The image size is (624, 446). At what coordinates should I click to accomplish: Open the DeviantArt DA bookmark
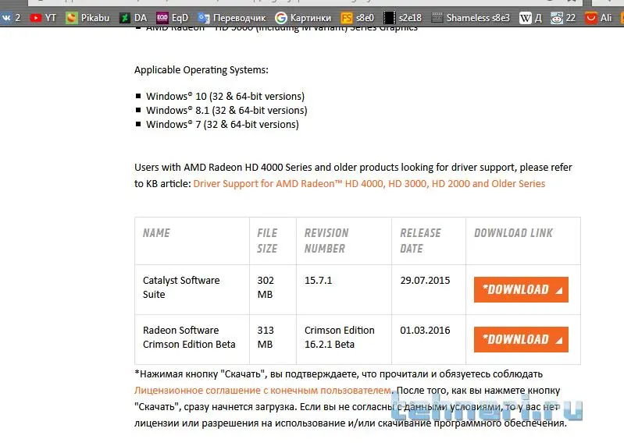pyautogui.click(x=134, y=18)
